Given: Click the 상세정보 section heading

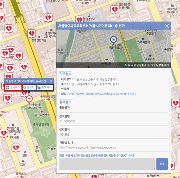Looking at the screenshot, I should (x=65, y=102).
